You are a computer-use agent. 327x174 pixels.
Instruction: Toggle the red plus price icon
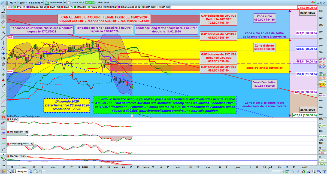(8, 7)
